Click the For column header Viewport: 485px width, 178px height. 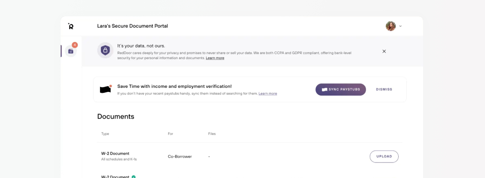tap(170, 134)
